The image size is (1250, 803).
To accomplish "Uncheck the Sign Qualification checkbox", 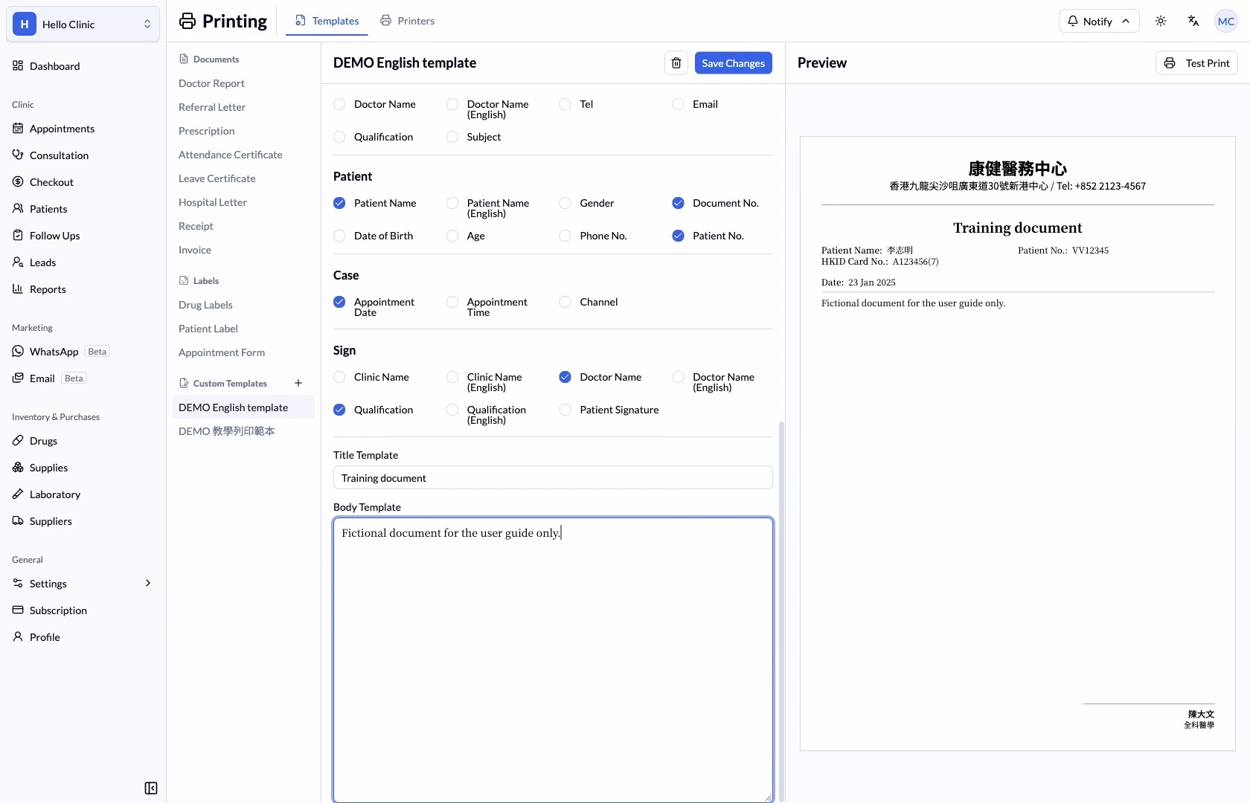I will pyautogui.click(x=339, y=410).
